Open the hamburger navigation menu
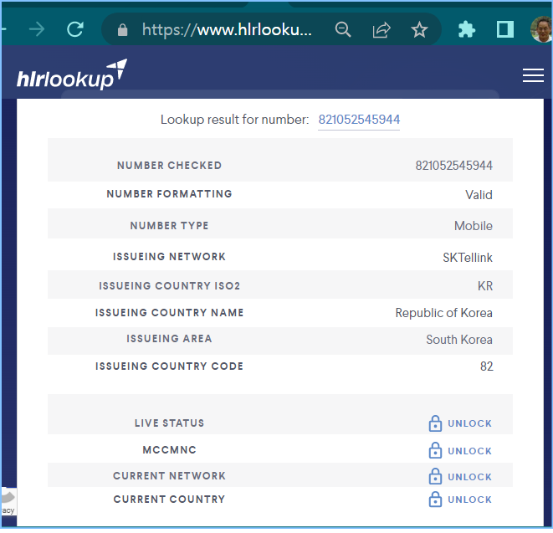This screenshot has height=533, width=553. (x=533, y=75)
